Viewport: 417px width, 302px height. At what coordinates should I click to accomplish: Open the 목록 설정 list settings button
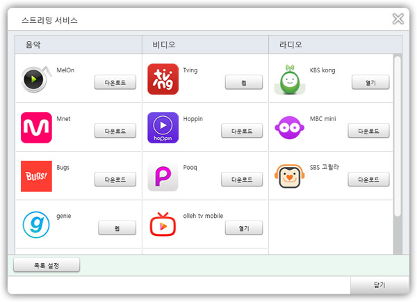(x=47, y=265)
